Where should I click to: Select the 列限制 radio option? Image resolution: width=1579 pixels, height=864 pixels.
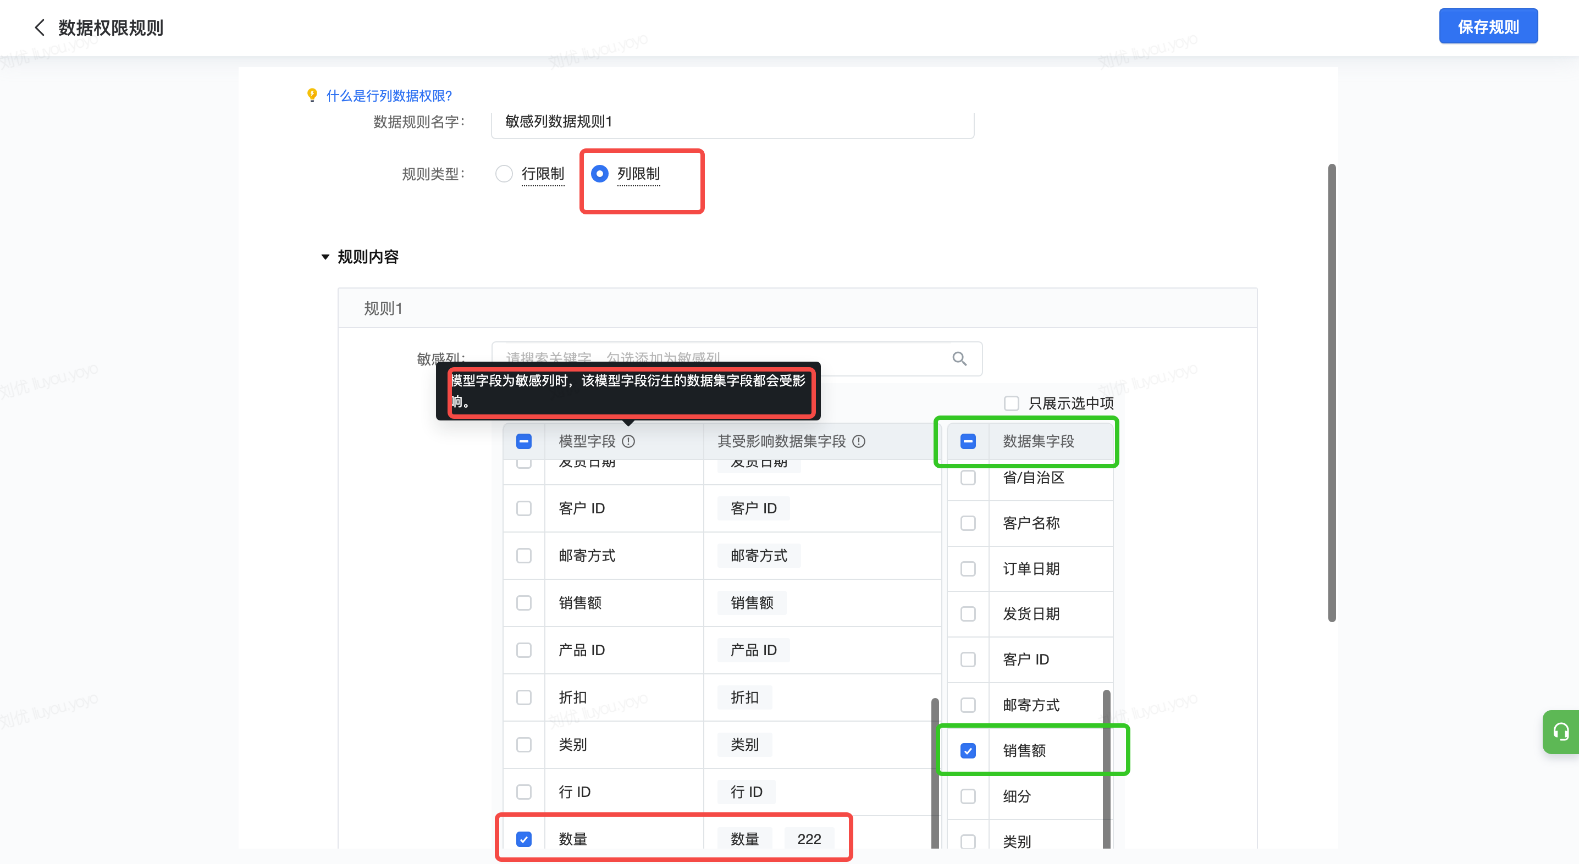(x=599, y=174)
